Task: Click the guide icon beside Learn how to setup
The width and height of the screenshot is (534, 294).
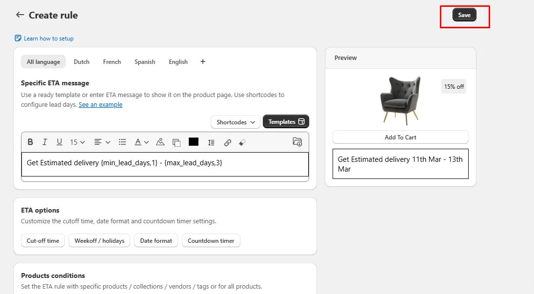Action: pos(18,38)
